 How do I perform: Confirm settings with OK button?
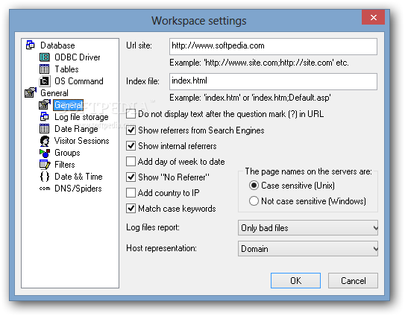click(x=295, y=281)
